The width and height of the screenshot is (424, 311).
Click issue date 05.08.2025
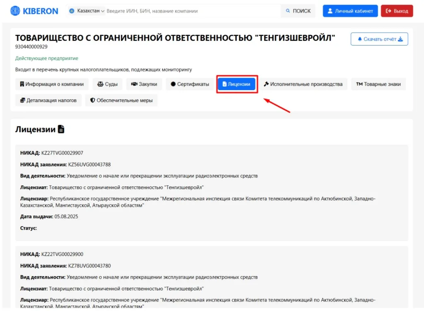tap(66, 217)
